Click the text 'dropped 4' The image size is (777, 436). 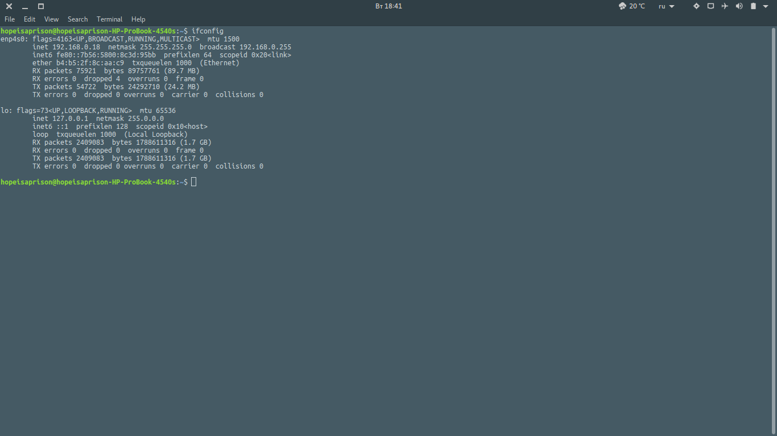pyautogui.click(x=102, y=78)
